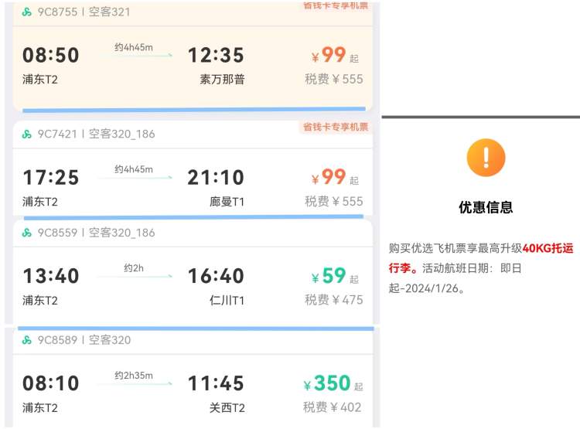
Task: Select the ¥99 fare to 素万那普
Action: tap(334, 56)
